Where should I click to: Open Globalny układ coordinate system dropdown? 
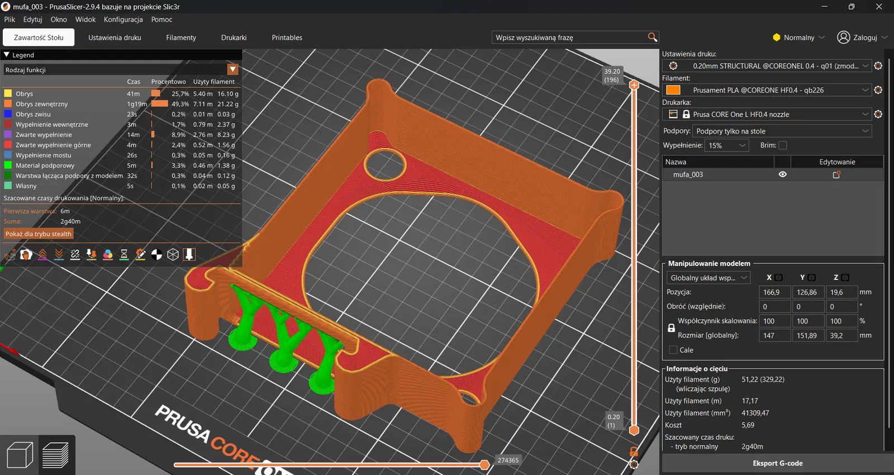(x=708, y=278)
